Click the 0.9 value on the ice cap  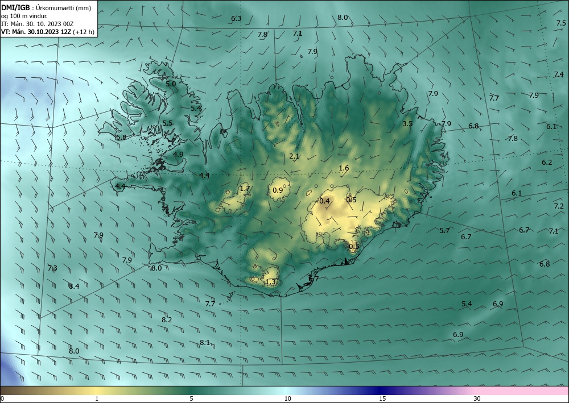point(278,190)
